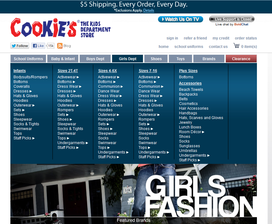Screen dimensions: 272x224
Task: Click the Cookie's Kids Department Store logo
Action: click(x=60, y=28)
